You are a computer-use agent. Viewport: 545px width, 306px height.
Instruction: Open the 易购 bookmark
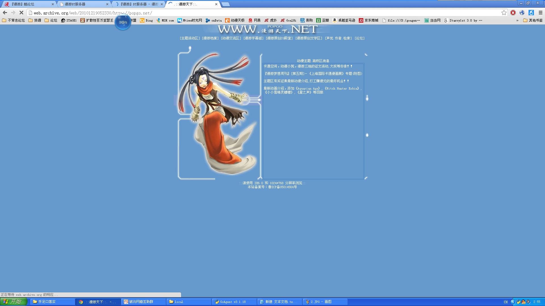[307, 20]
